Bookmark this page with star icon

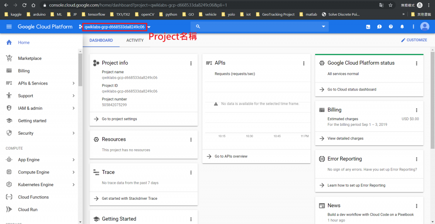391,5
